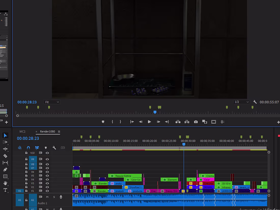
Task: Select the Razor tool
Action: pyautogui.click(x=5, y=156)
